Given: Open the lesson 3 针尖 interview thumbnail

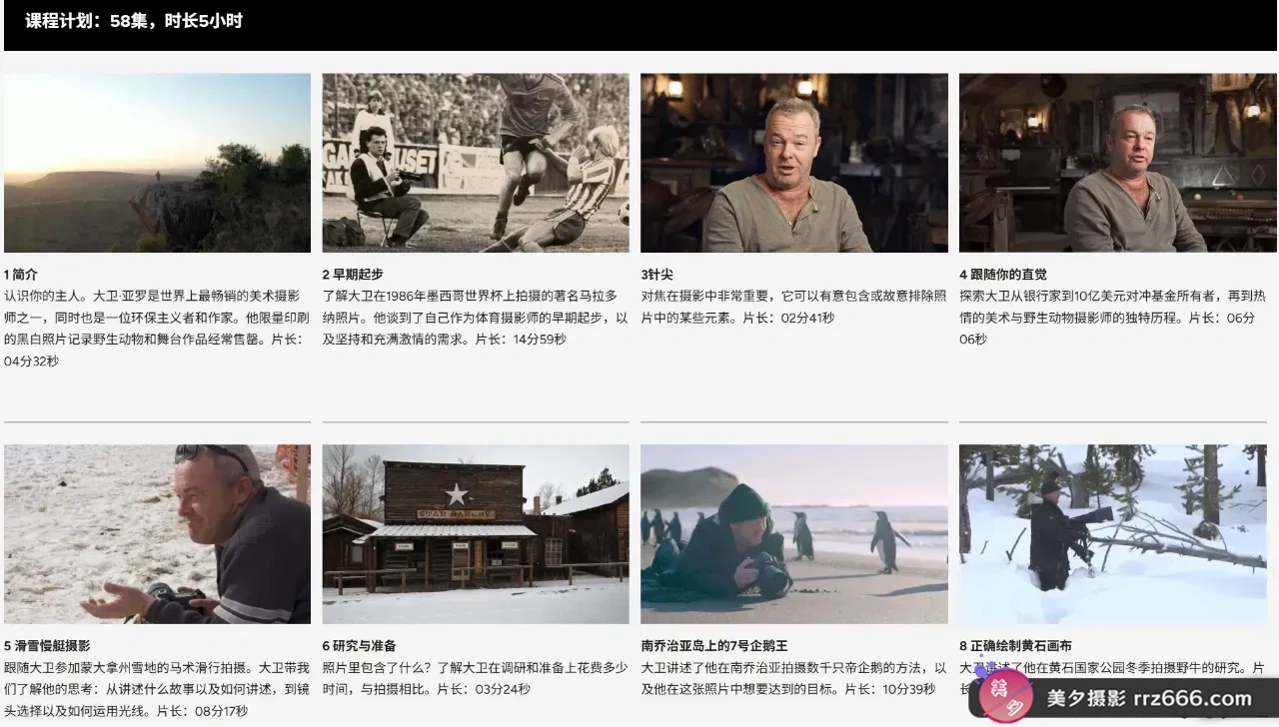Looking at the screenshot, I should coord(794,163).
